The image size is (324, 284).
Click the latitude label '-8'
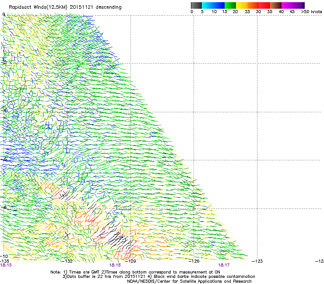[x=4, y=207]
